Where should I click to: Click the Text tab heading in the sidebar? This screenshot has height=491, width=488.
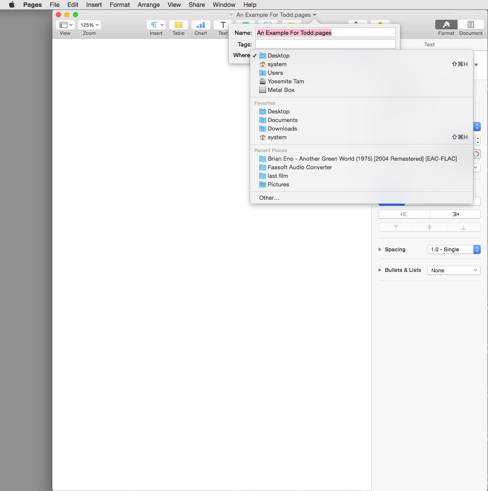[x=429, y=45]
